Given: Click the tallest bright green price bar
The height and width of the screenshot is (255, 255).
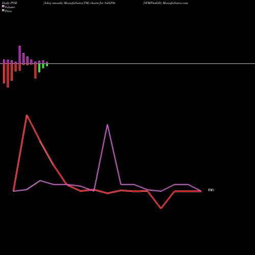Looking at the screenshot, I should coord(39,68).
